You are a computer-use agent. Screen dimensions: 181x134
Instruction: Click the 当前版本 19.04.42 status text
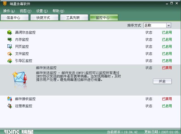[x=122, y=132]
